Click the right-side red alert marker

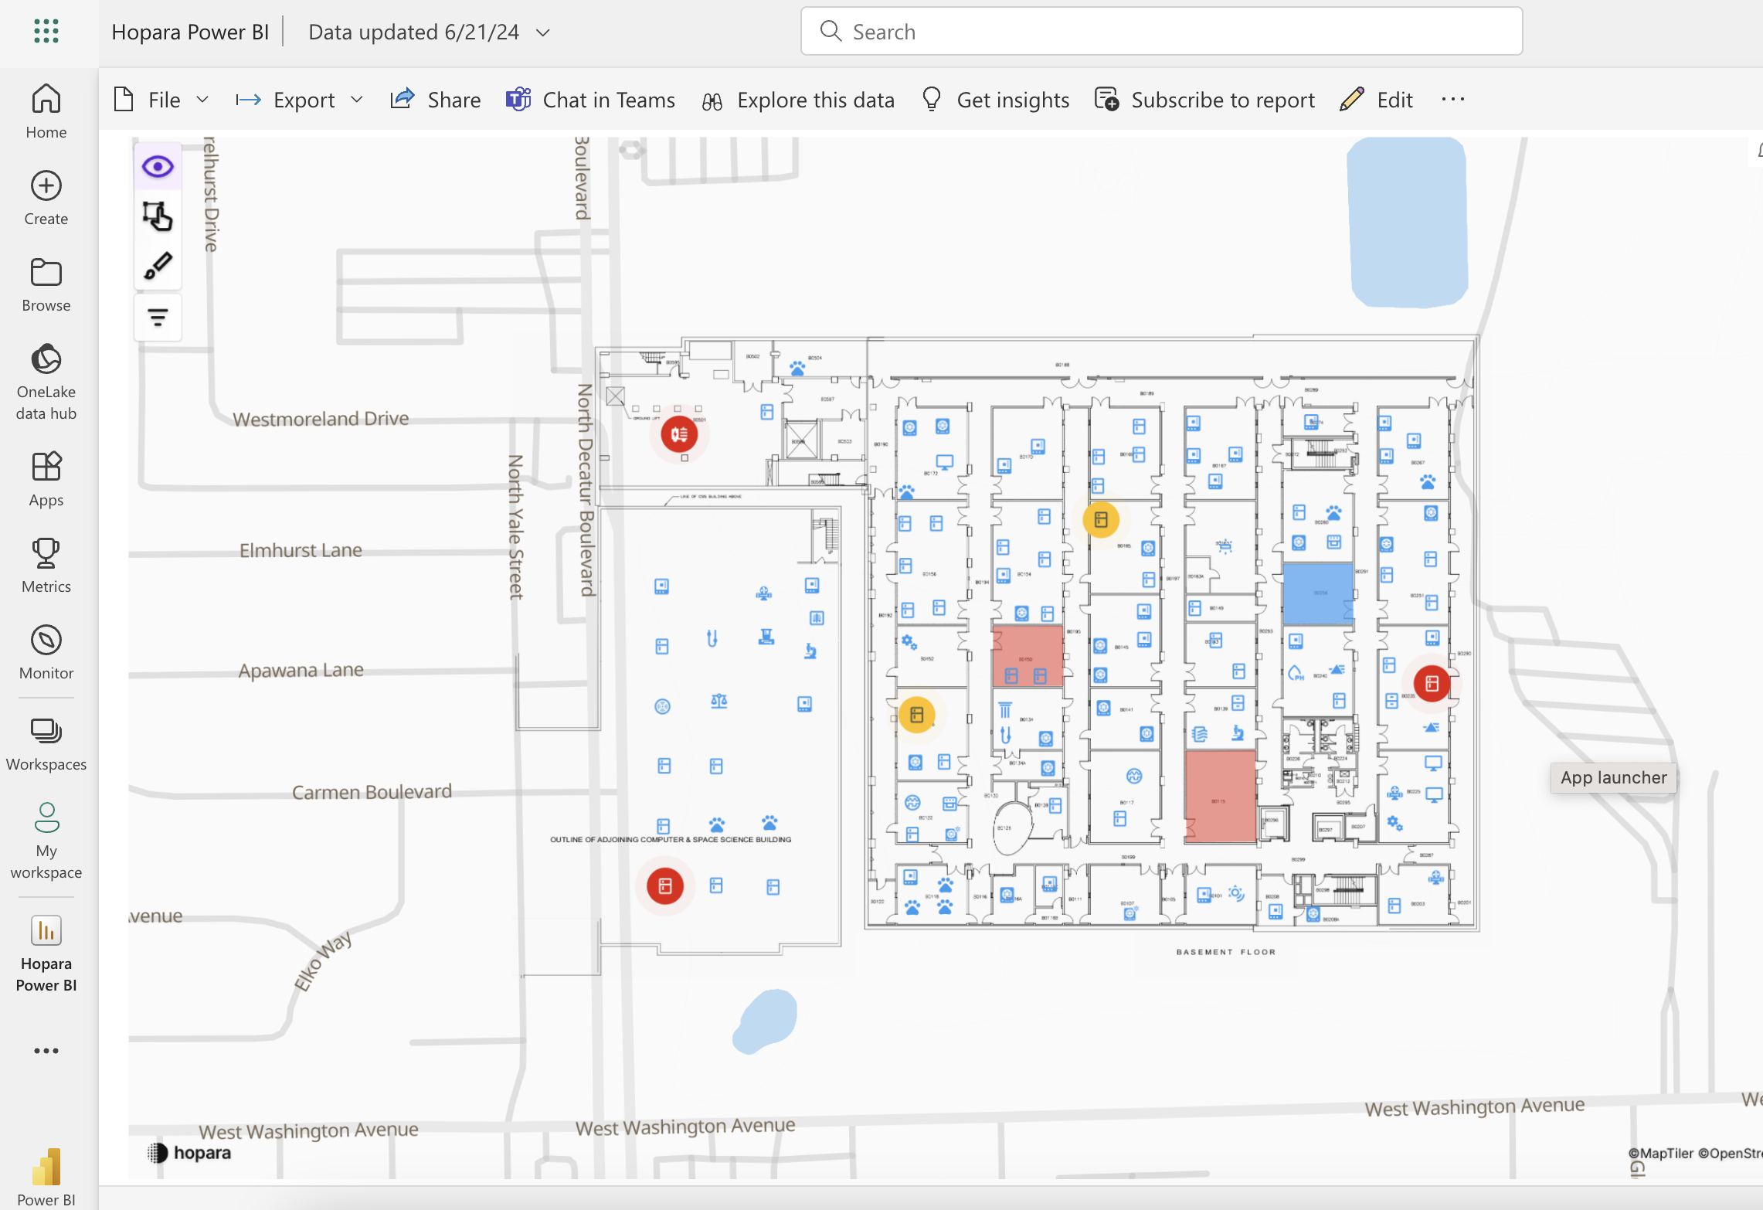pos(1431,682)
